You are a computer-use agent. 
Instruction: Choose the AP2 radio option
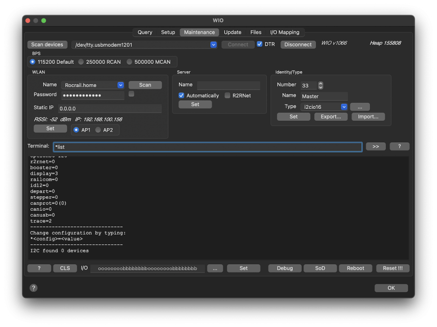coord(98,130)
